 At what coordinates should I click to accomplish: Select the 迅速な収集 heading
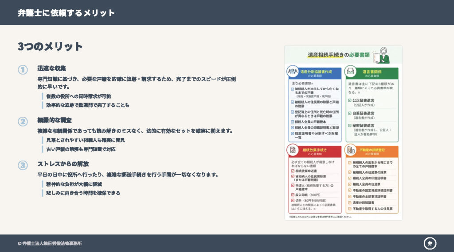(51, 69)
